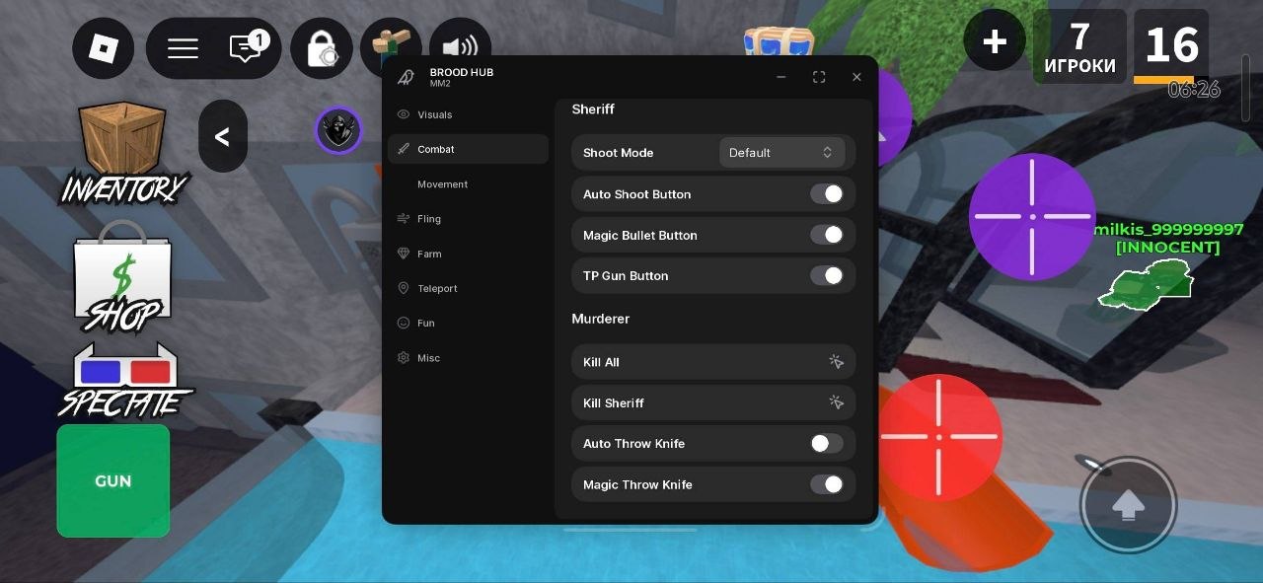Screen dimensions: 1263x583
Task: Close the Brood Hub window
Action: coord(856,77)
